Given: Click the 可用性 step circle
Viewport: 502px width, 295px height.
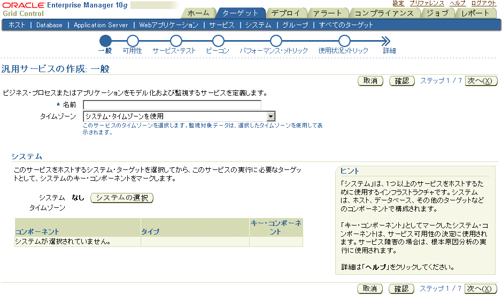Looking at the screenshot, I should point(133,41).
